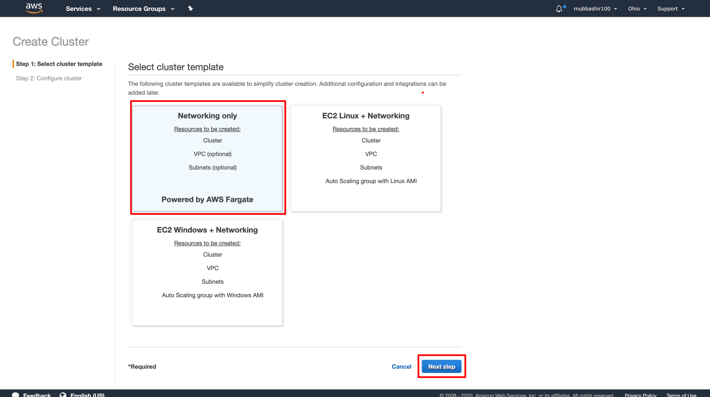710x397 pixels.
Task: Open the Support dropdown menu
Action: [671, 9]
